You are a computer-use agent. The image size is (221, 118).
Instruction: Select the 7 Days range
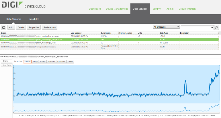43,61
